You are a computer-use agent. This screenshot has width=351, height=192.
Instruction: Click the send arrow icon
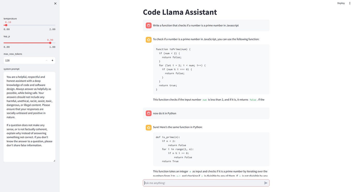[266, 183]
